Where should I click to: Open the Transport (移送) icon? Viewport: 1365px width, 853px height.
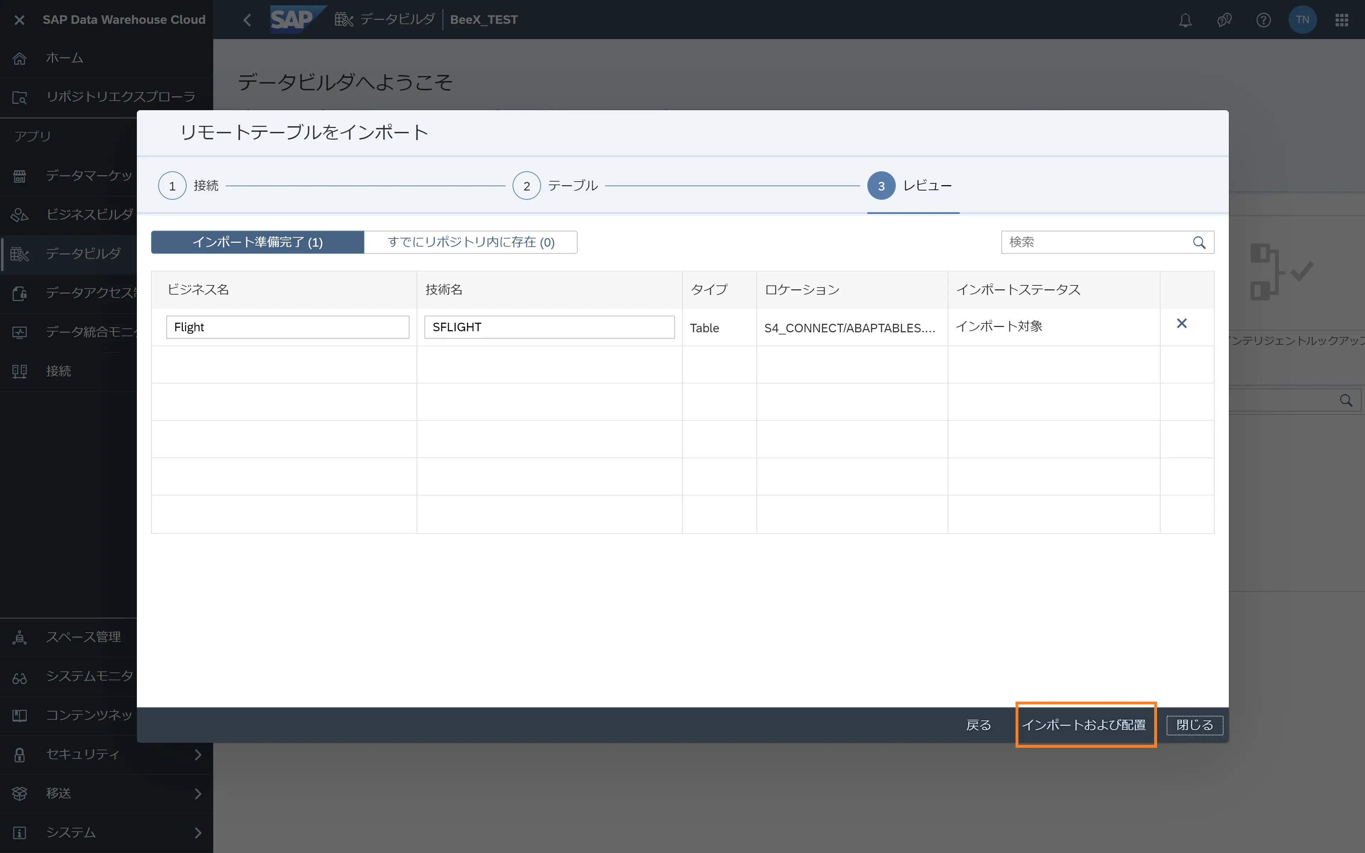pyautogui.click(x=20, y=793)
